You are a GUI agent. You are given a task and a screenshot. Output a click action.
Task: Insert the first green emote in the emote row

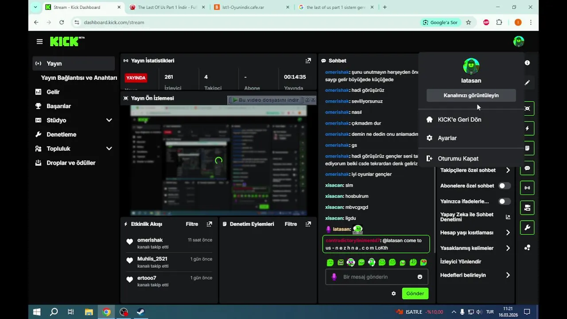(x=330, y=263)
